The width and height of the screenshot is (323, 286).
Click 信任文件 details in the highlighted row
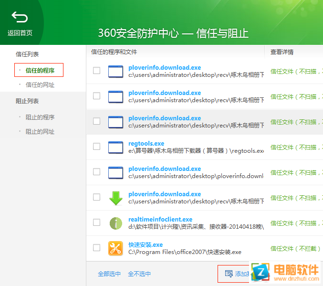point(296,122)
